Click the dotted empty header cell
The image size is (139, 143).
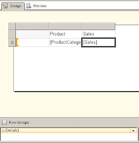click(x=32, y=34)
